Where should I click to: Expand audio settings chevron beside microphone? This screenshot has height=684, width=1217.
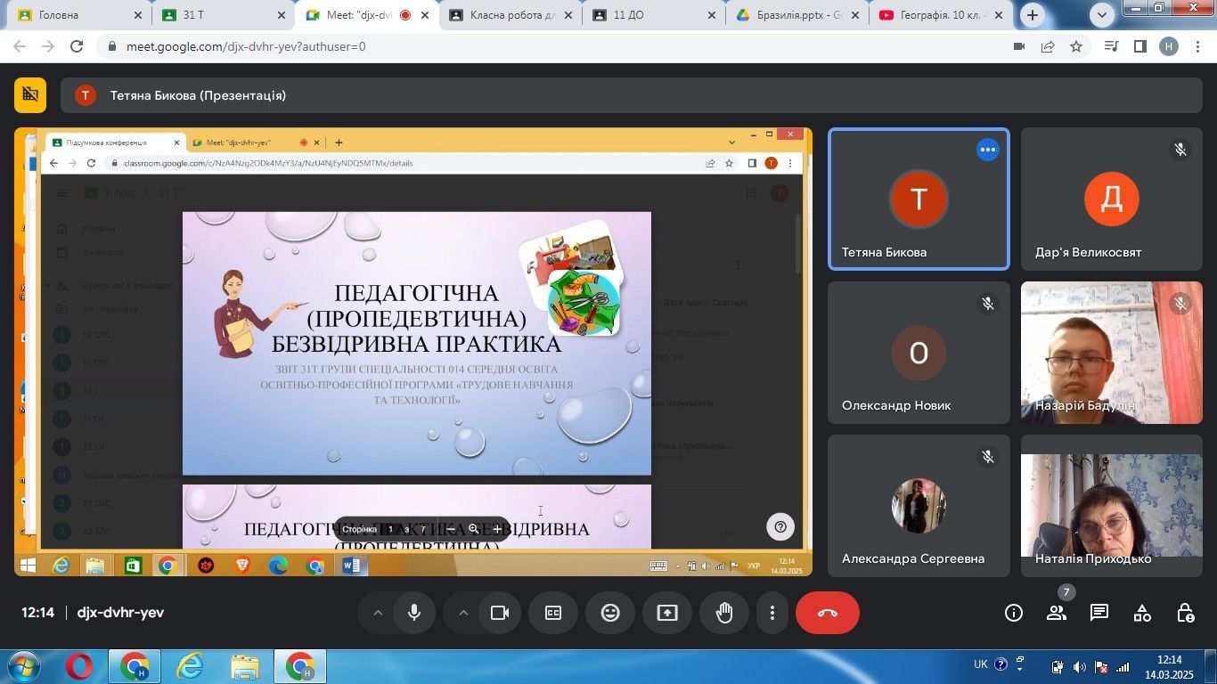pyautogui.click(x=378, y=613)
